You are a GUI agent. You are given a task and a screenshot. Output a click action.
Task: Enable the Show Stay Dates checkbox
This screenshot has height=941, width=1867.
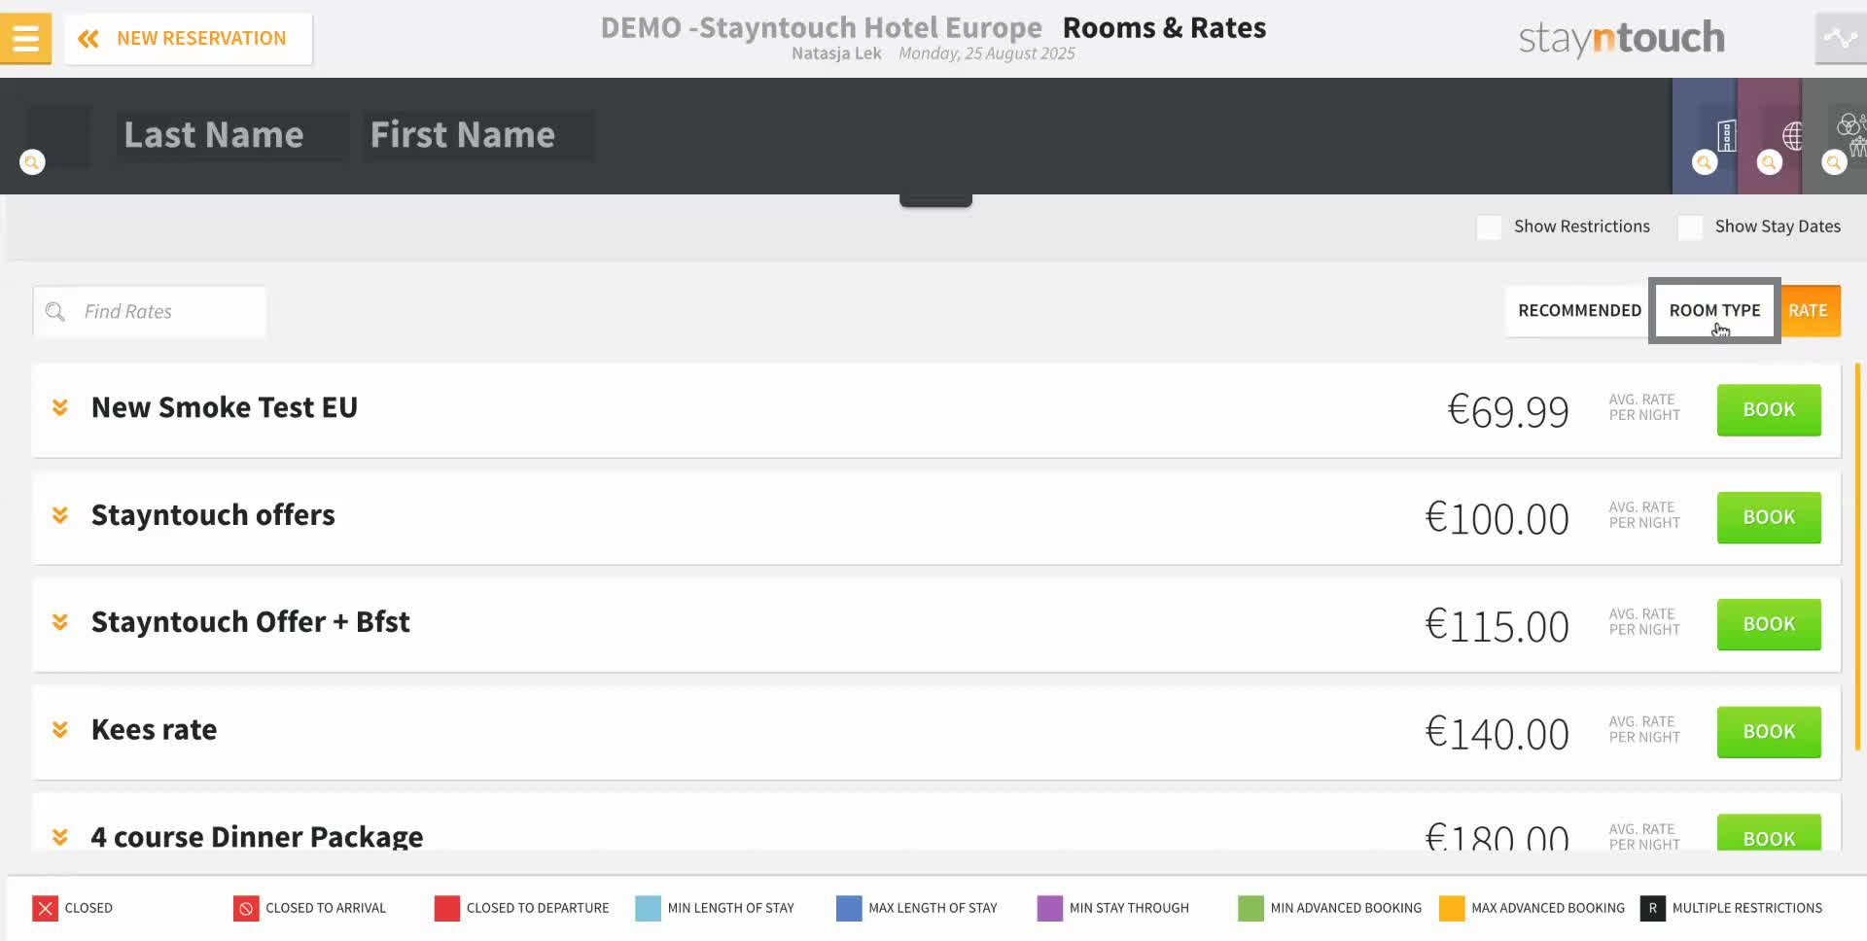pos(1690,227)
